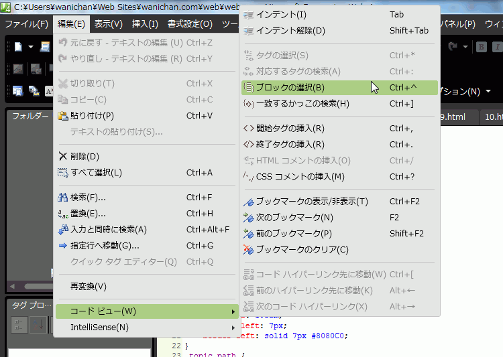Viewport: 503px width, 357px height.
Task: Select the すべて選択(L) menu item
Action: [x=147, y=173]
